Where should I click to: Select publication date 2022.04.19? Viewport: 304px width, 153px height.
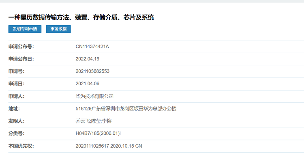click(x=88, y=59)
